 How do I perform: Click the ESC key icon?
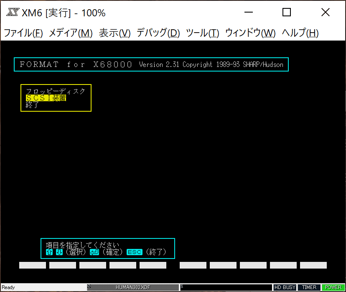(x=135, y=252)
